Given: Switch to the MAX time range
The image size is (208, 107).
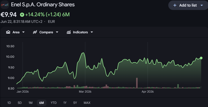Looking at the screenshot, I should (x=87, y=103).
